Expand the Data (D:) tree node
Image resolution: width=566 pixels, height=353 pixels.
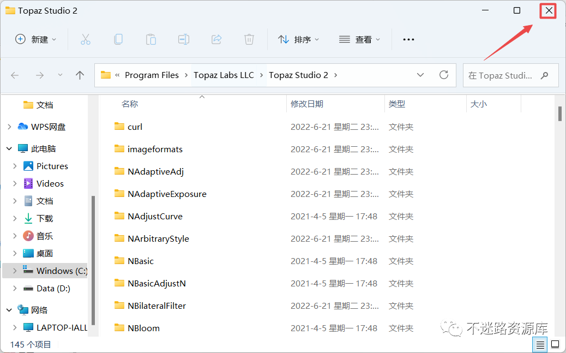pyautogui.click(x=15, y=288)
